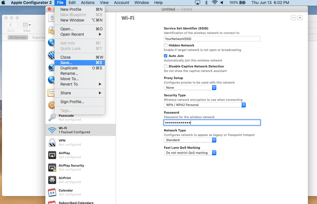This screenshot has width=317, height=204.
Task: Open the View menu in menu bar
Action: point(104,3)
